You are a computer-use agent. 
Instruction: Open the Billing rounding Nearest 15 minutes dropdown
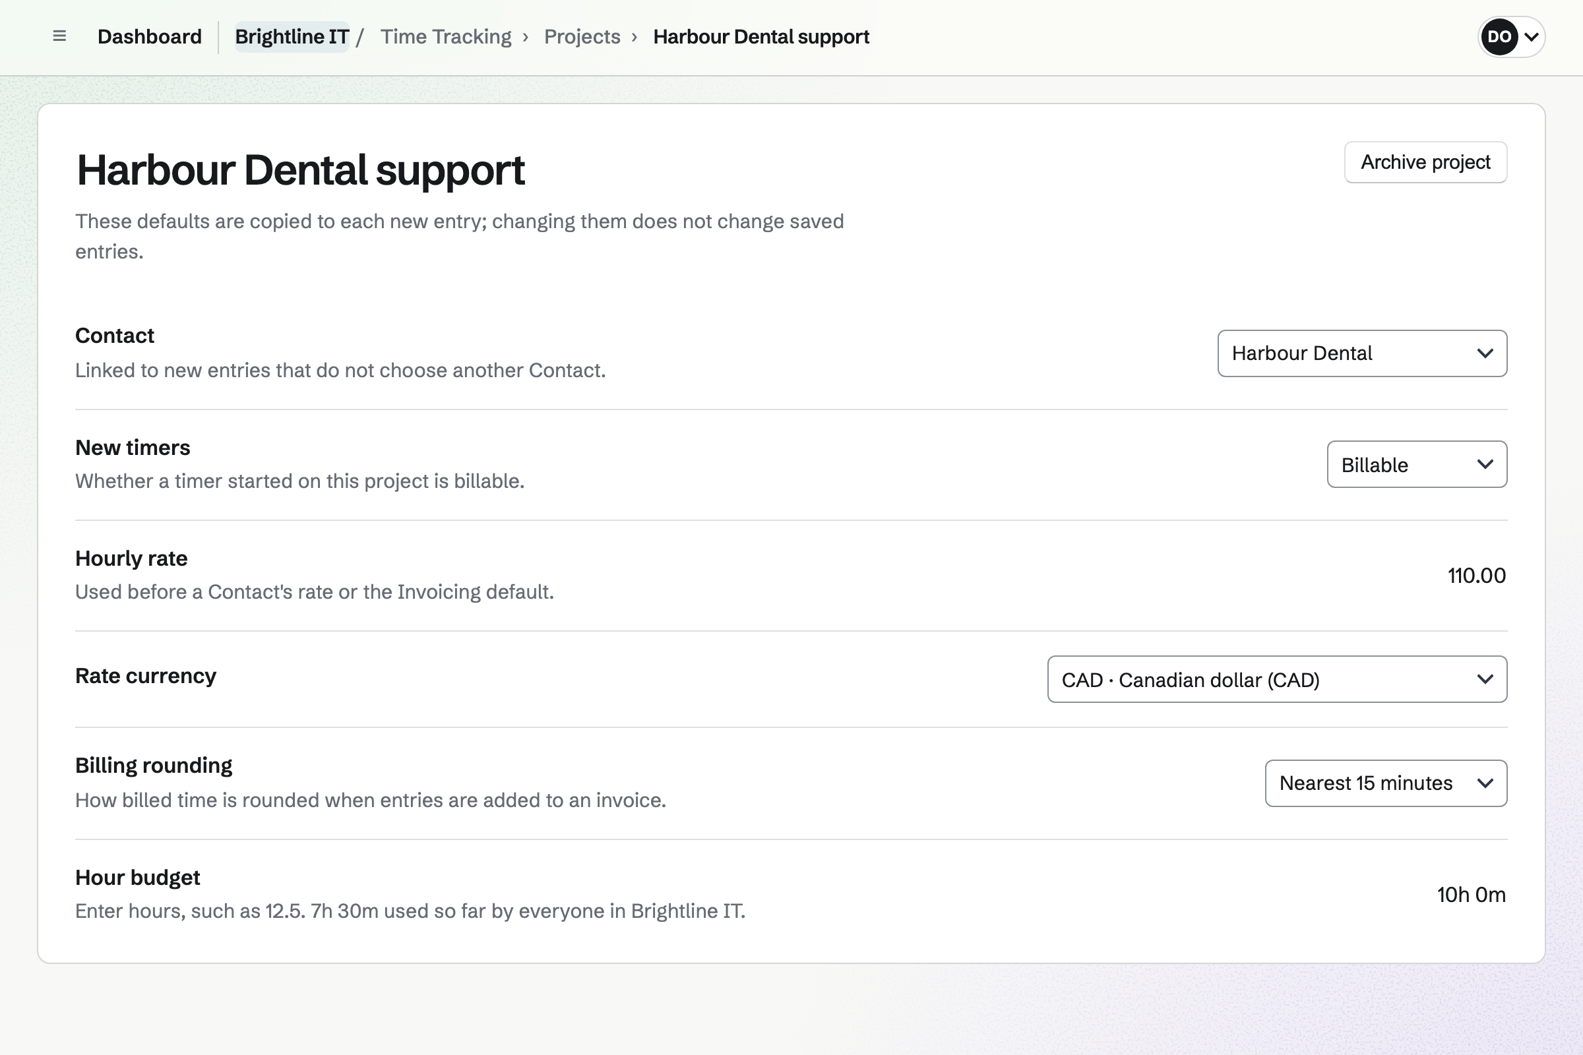coord(1386,783)
